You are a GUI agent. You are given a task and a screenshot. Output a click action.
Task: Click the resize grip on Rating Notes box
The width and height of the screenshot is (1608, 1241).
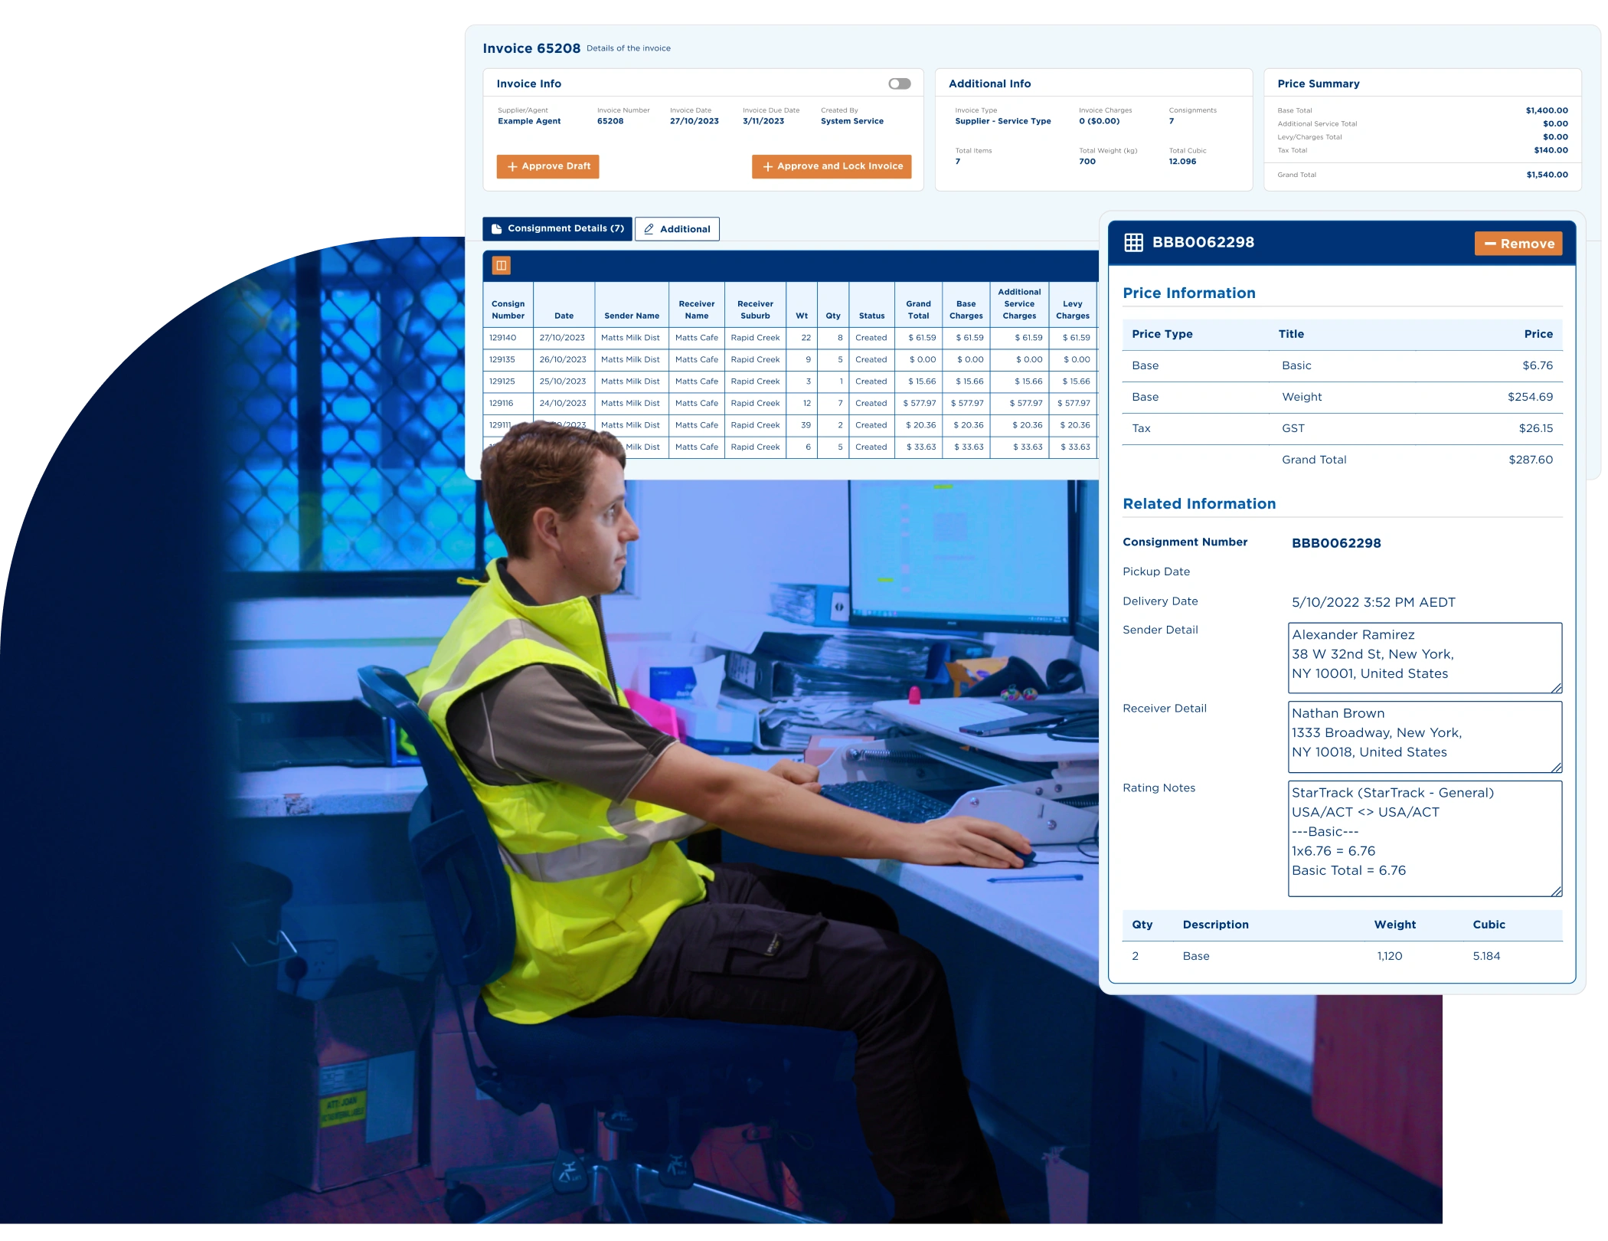(x=1556, y=891)
